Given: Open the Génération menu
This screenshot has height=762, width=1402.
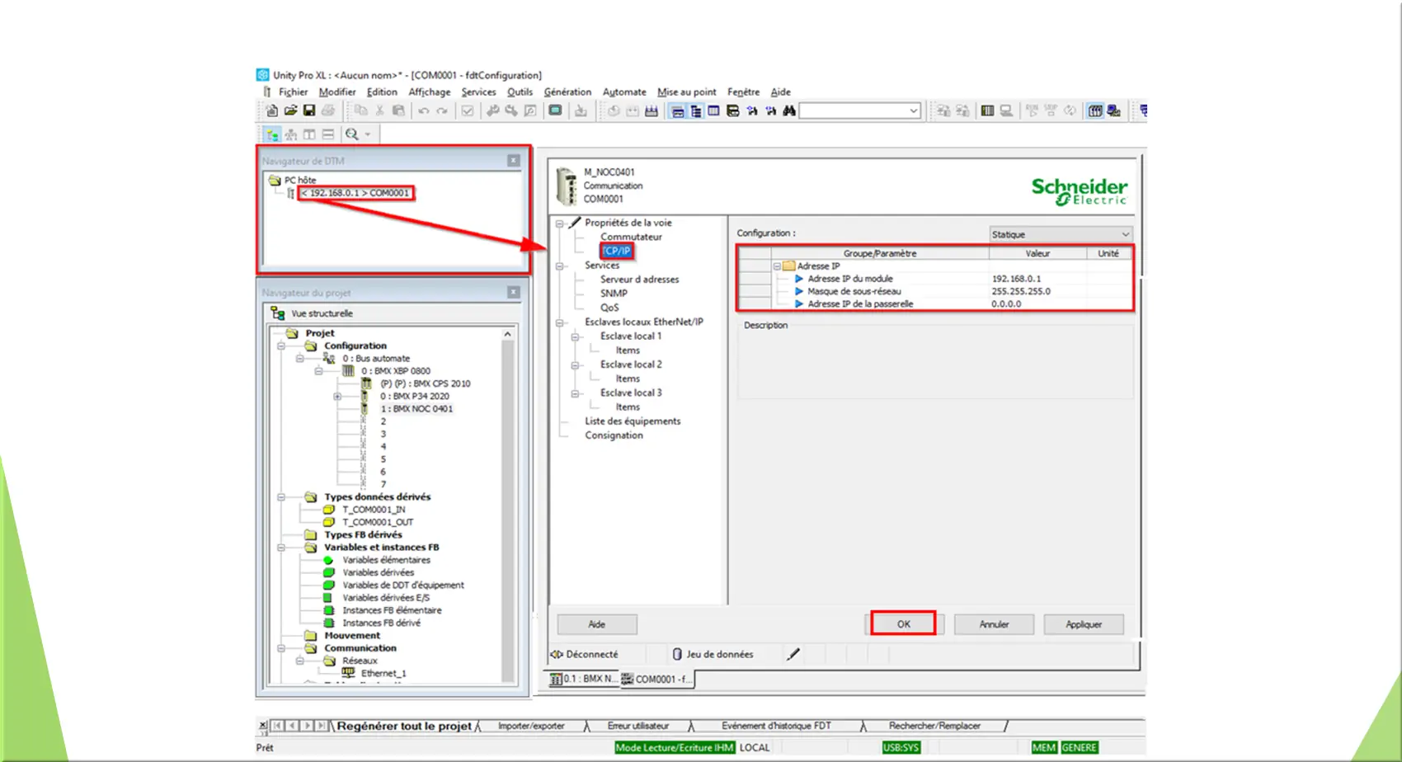Looking at the screenshot, I should click(x=567, y=92).
